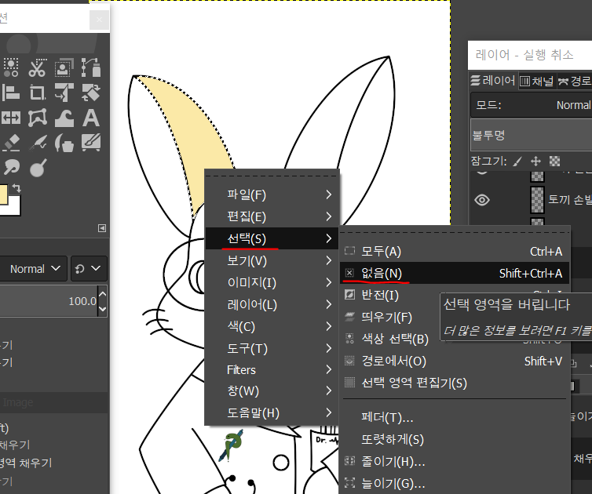The image size is (592, 494).
Task: Select the Eraser tool
Action: (x=11, y=143)
